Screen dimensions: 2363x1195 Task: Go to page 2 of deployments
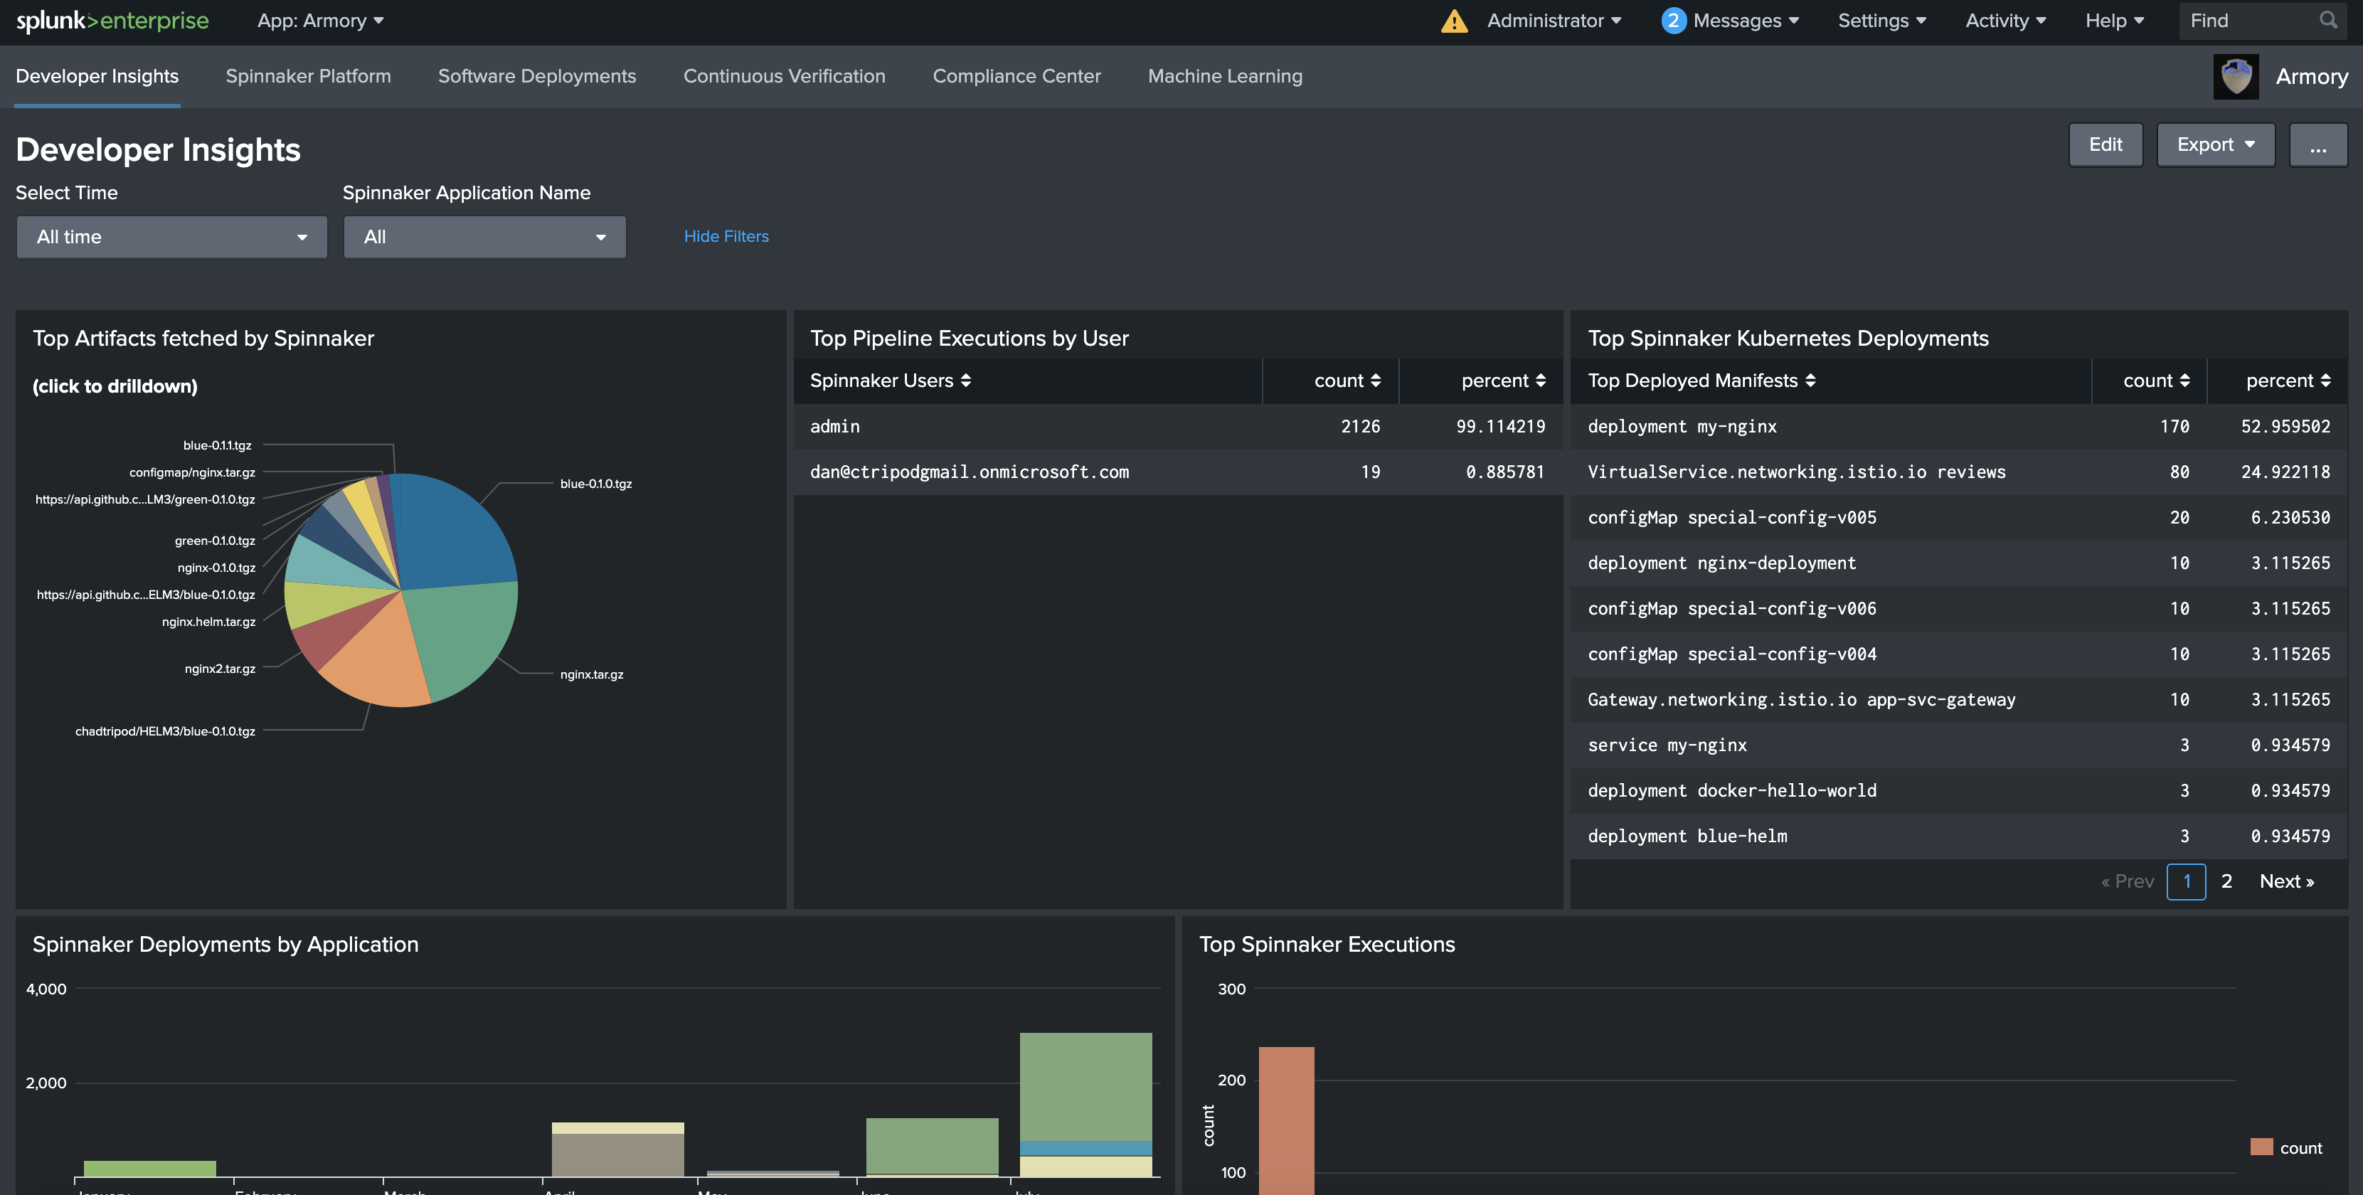click(x=2226, y=881)
